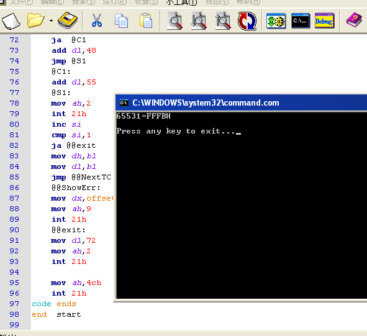The height and width of the screenshot is (336, 367).
Task: Place cursor on 'end start' line
Action: coord(56,314)
